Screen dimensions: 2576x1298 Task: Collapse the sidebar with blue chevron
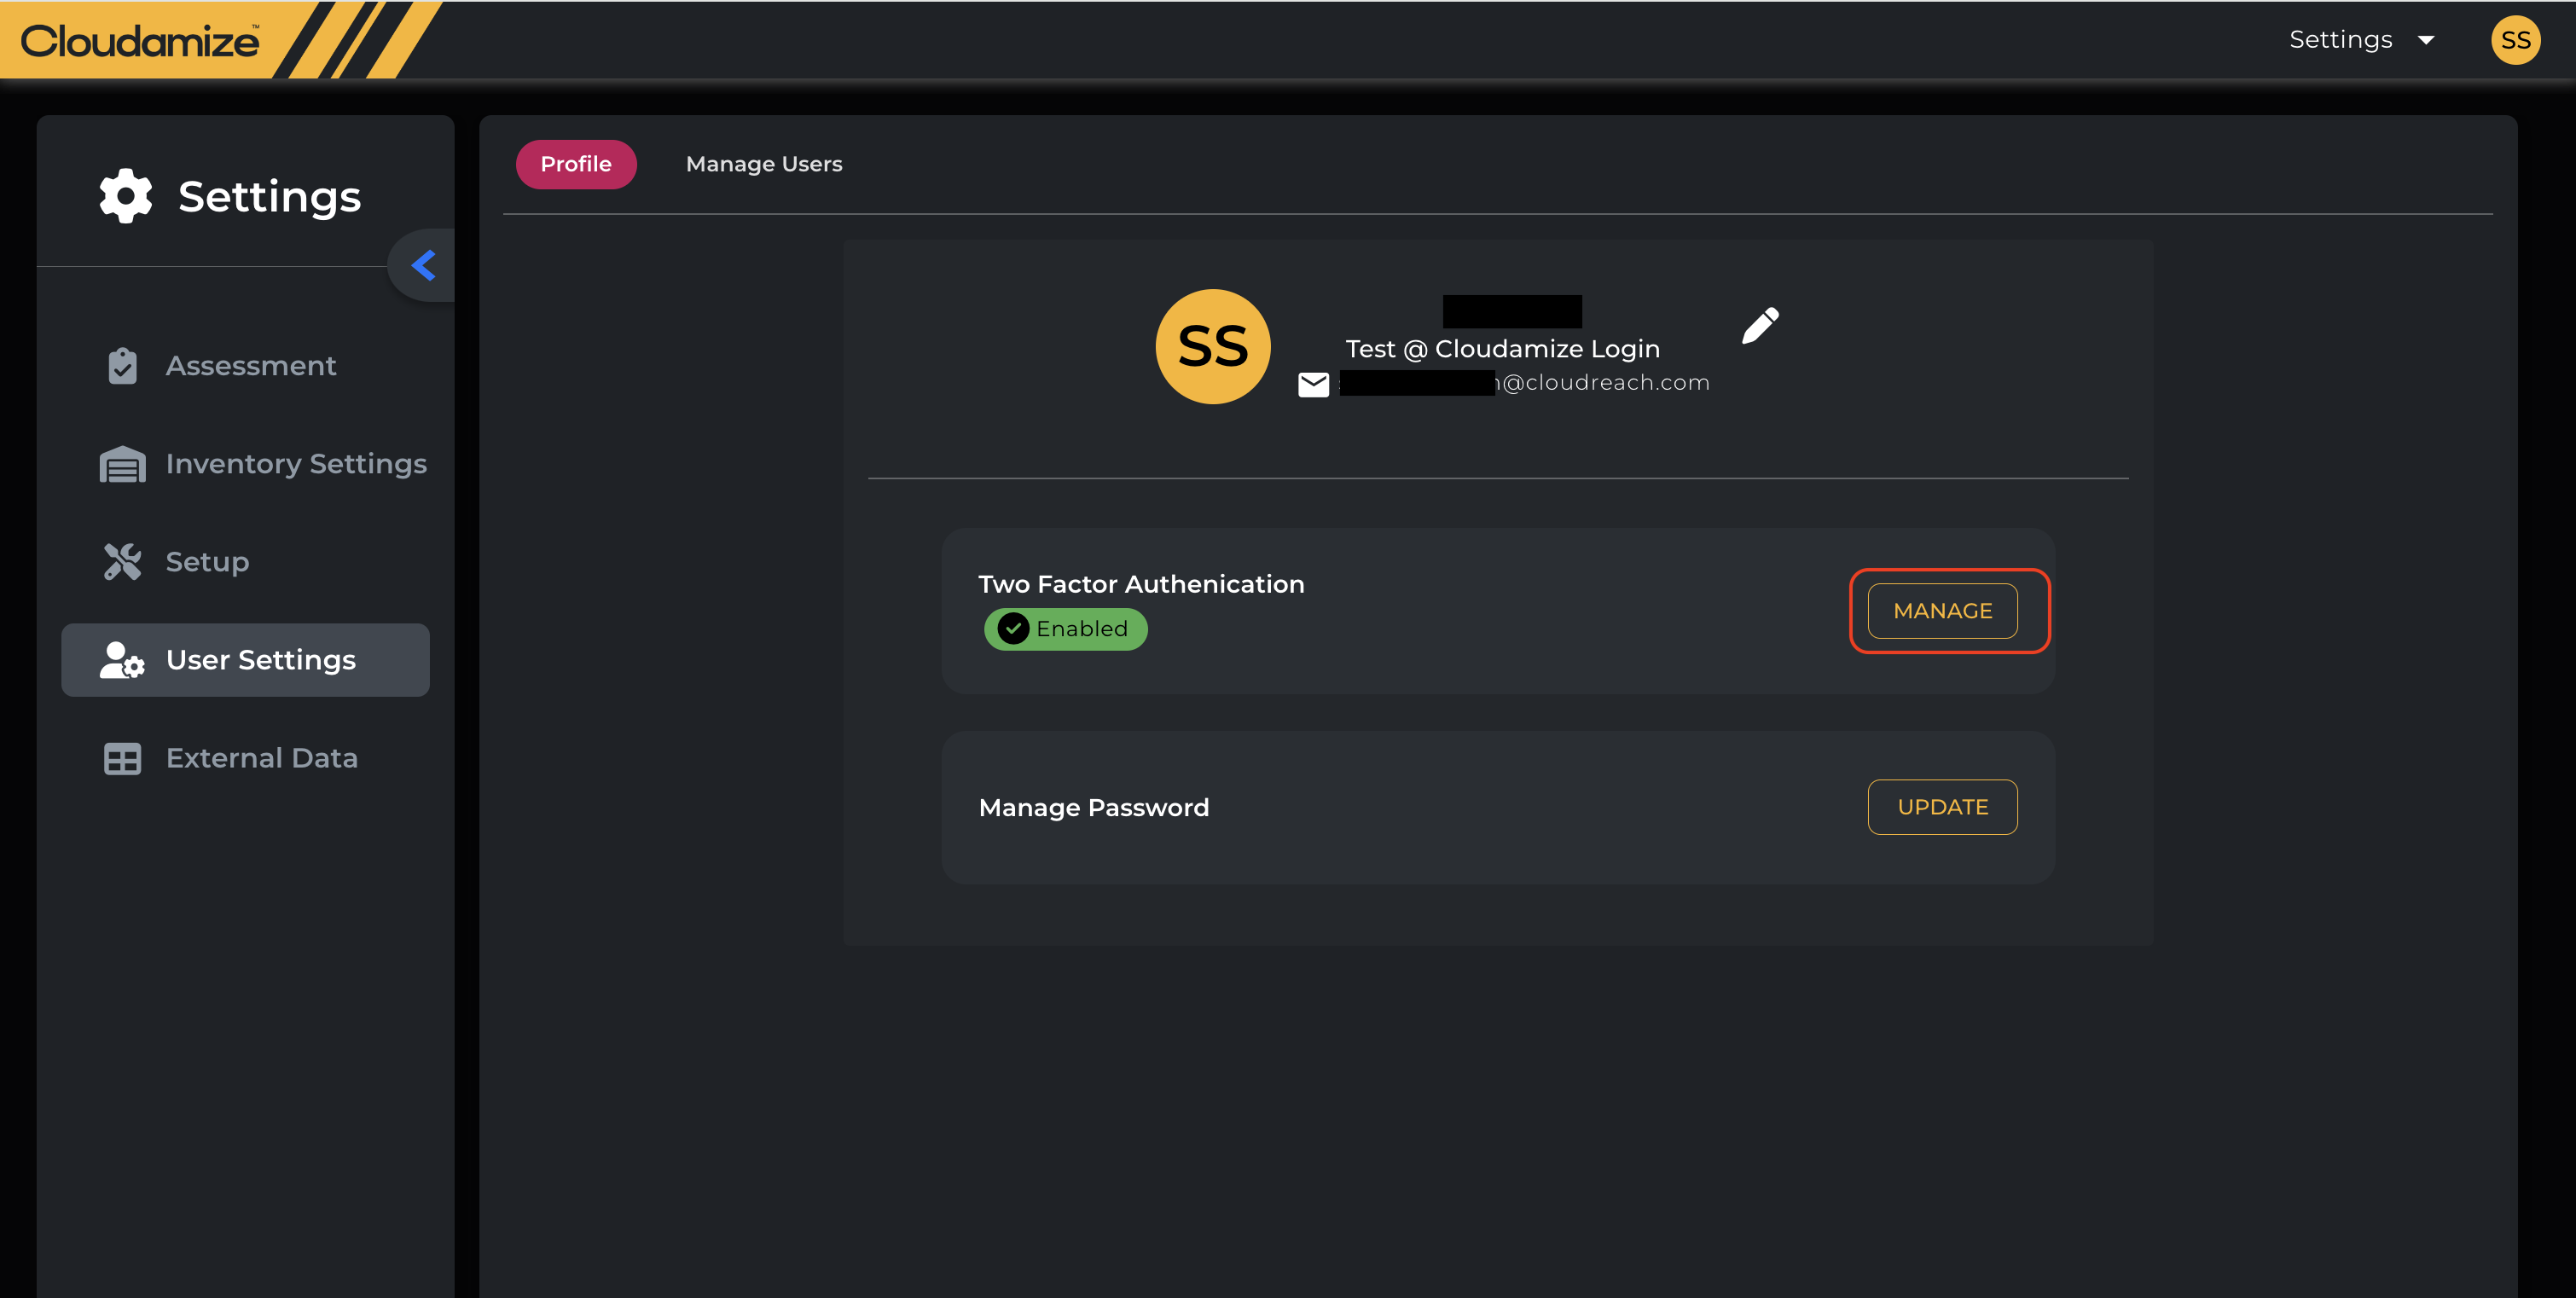(423, 265)
